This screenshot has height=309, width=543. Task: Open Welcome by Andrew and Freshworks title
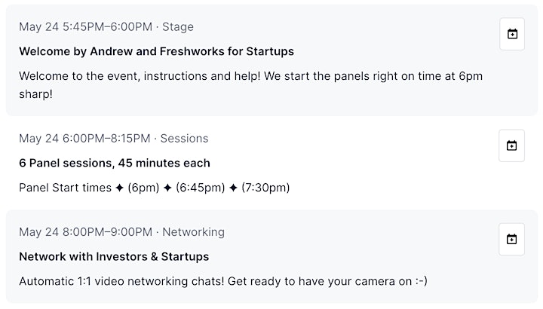[x=157, y=51]
